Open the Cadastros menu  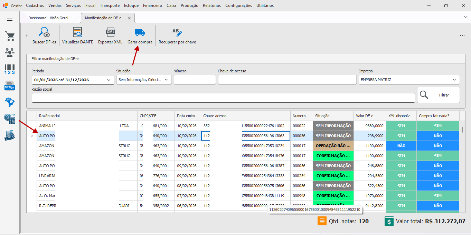35,6
